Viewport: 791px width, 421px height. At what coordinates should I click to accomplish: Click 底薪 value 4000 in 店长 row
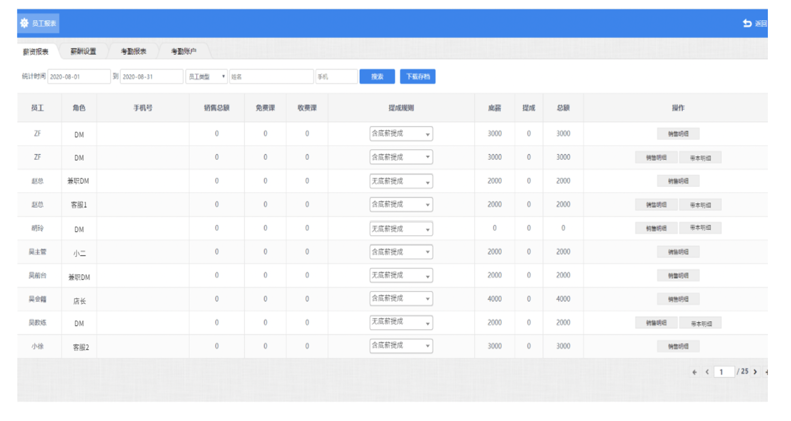[495, 299]
